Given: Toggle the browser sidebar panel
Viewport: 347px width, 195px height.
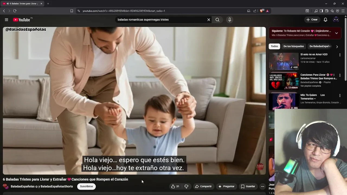Looking at the screenshot, I should pyautogui.click(x=321, y=11).
